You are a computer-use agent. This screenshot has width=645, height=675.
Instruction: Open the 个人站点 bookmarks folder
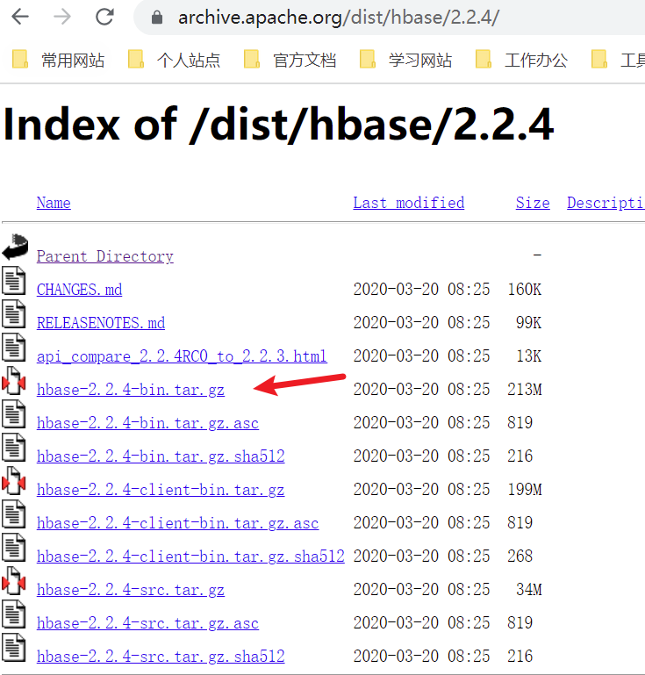[x=175, y=60]
